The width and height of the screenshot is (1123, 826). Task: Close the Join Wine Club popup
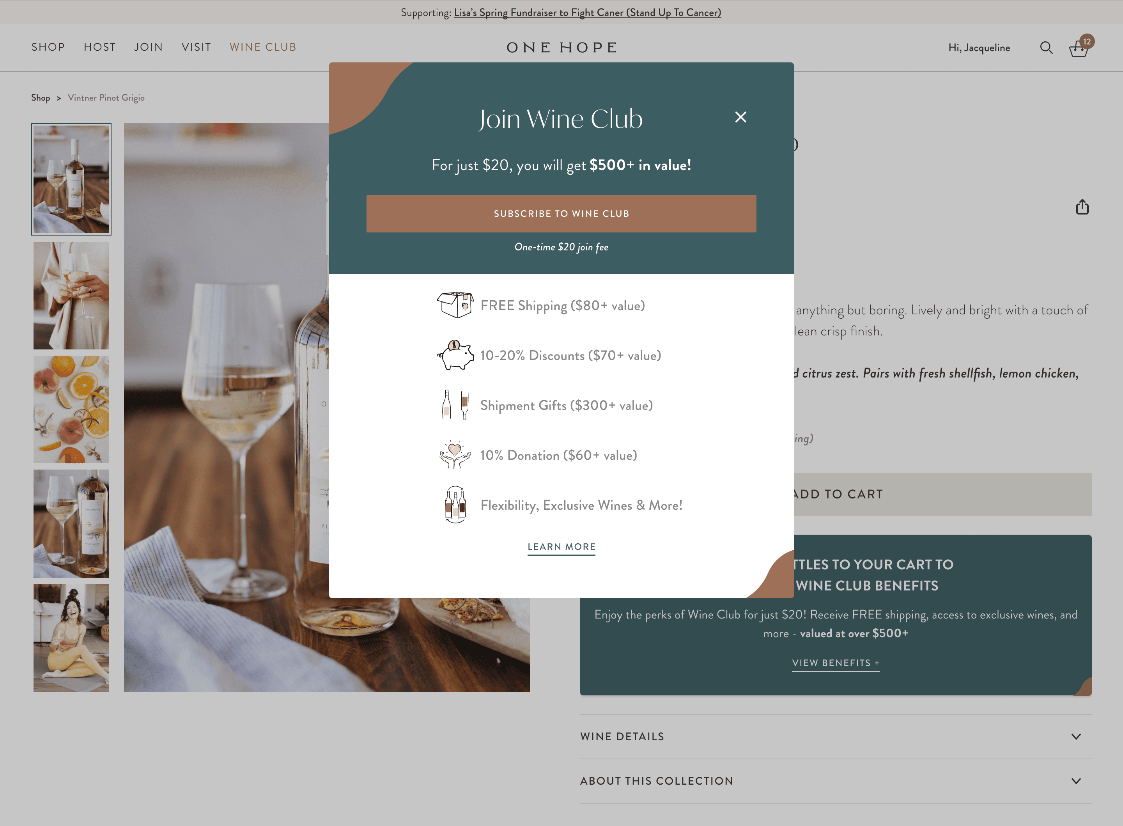point(740,117)
